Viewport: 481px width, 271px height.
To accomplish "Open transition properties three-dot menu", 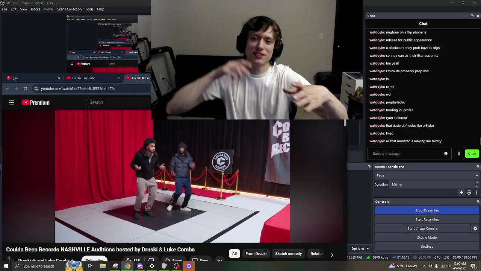I will (x=476, y=193).
